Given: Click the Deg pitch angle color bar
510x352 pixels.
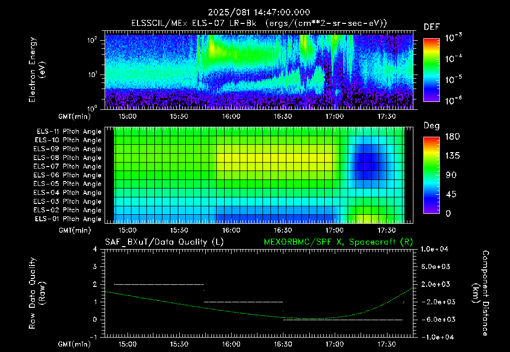Looking at the screenshot, I should click(431, 175).
